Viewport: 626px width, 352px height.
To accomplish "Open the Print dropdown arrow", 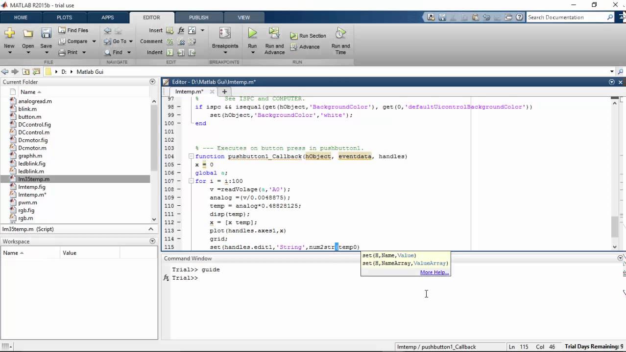I will [84, 53].
